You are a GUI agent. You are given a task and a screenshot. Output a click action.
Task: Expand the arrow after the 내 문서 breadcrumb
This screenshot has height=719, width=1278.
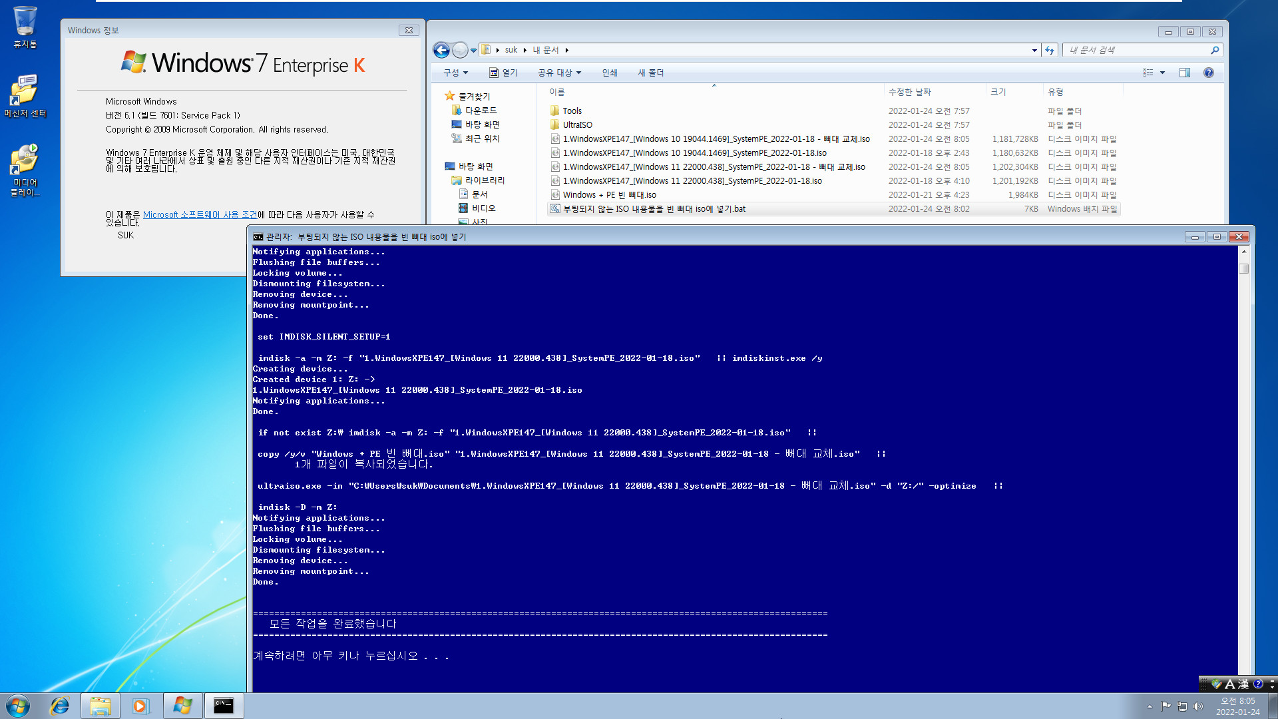(x=566, y=51)
